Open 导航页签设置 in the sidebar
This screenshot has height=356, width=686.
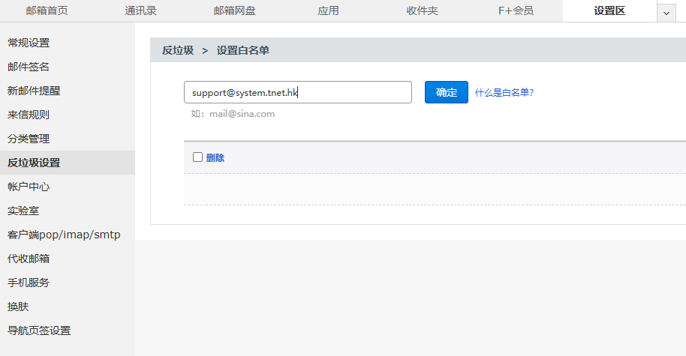point(39,331)
